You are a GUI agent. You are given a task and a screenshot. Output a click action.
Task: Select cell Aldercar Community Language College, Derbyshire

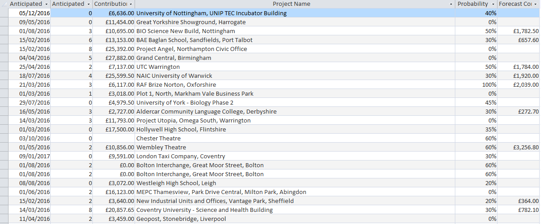295,111
